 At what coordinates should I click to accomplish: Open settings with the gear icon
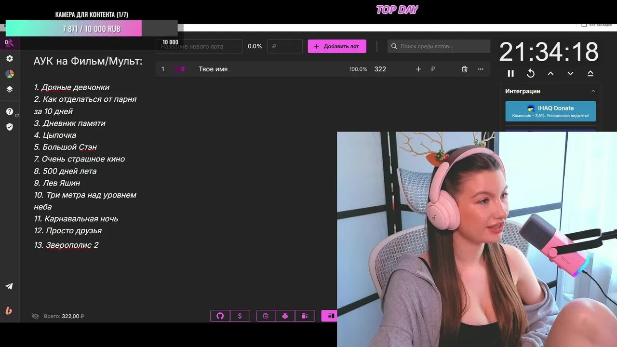10,58
